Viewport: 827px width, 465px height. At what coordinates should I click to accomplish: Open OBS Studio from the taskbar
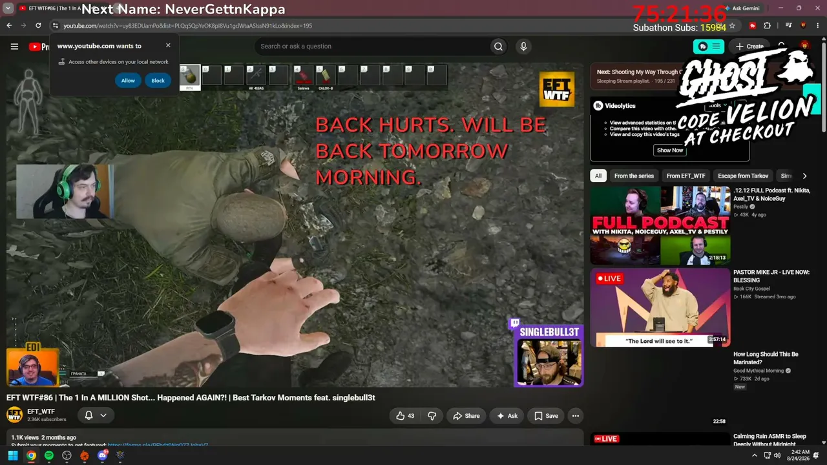coord(67,456)
